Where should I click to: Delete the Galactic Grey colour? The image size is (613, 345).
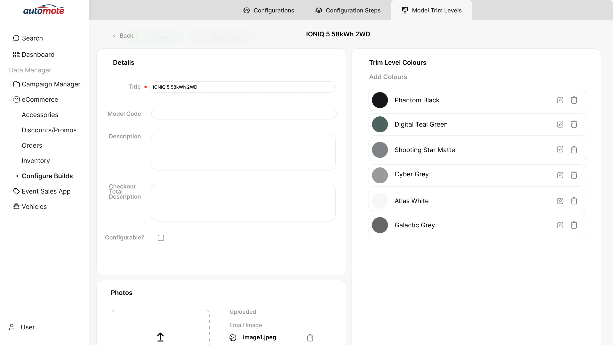click(574, 225)
